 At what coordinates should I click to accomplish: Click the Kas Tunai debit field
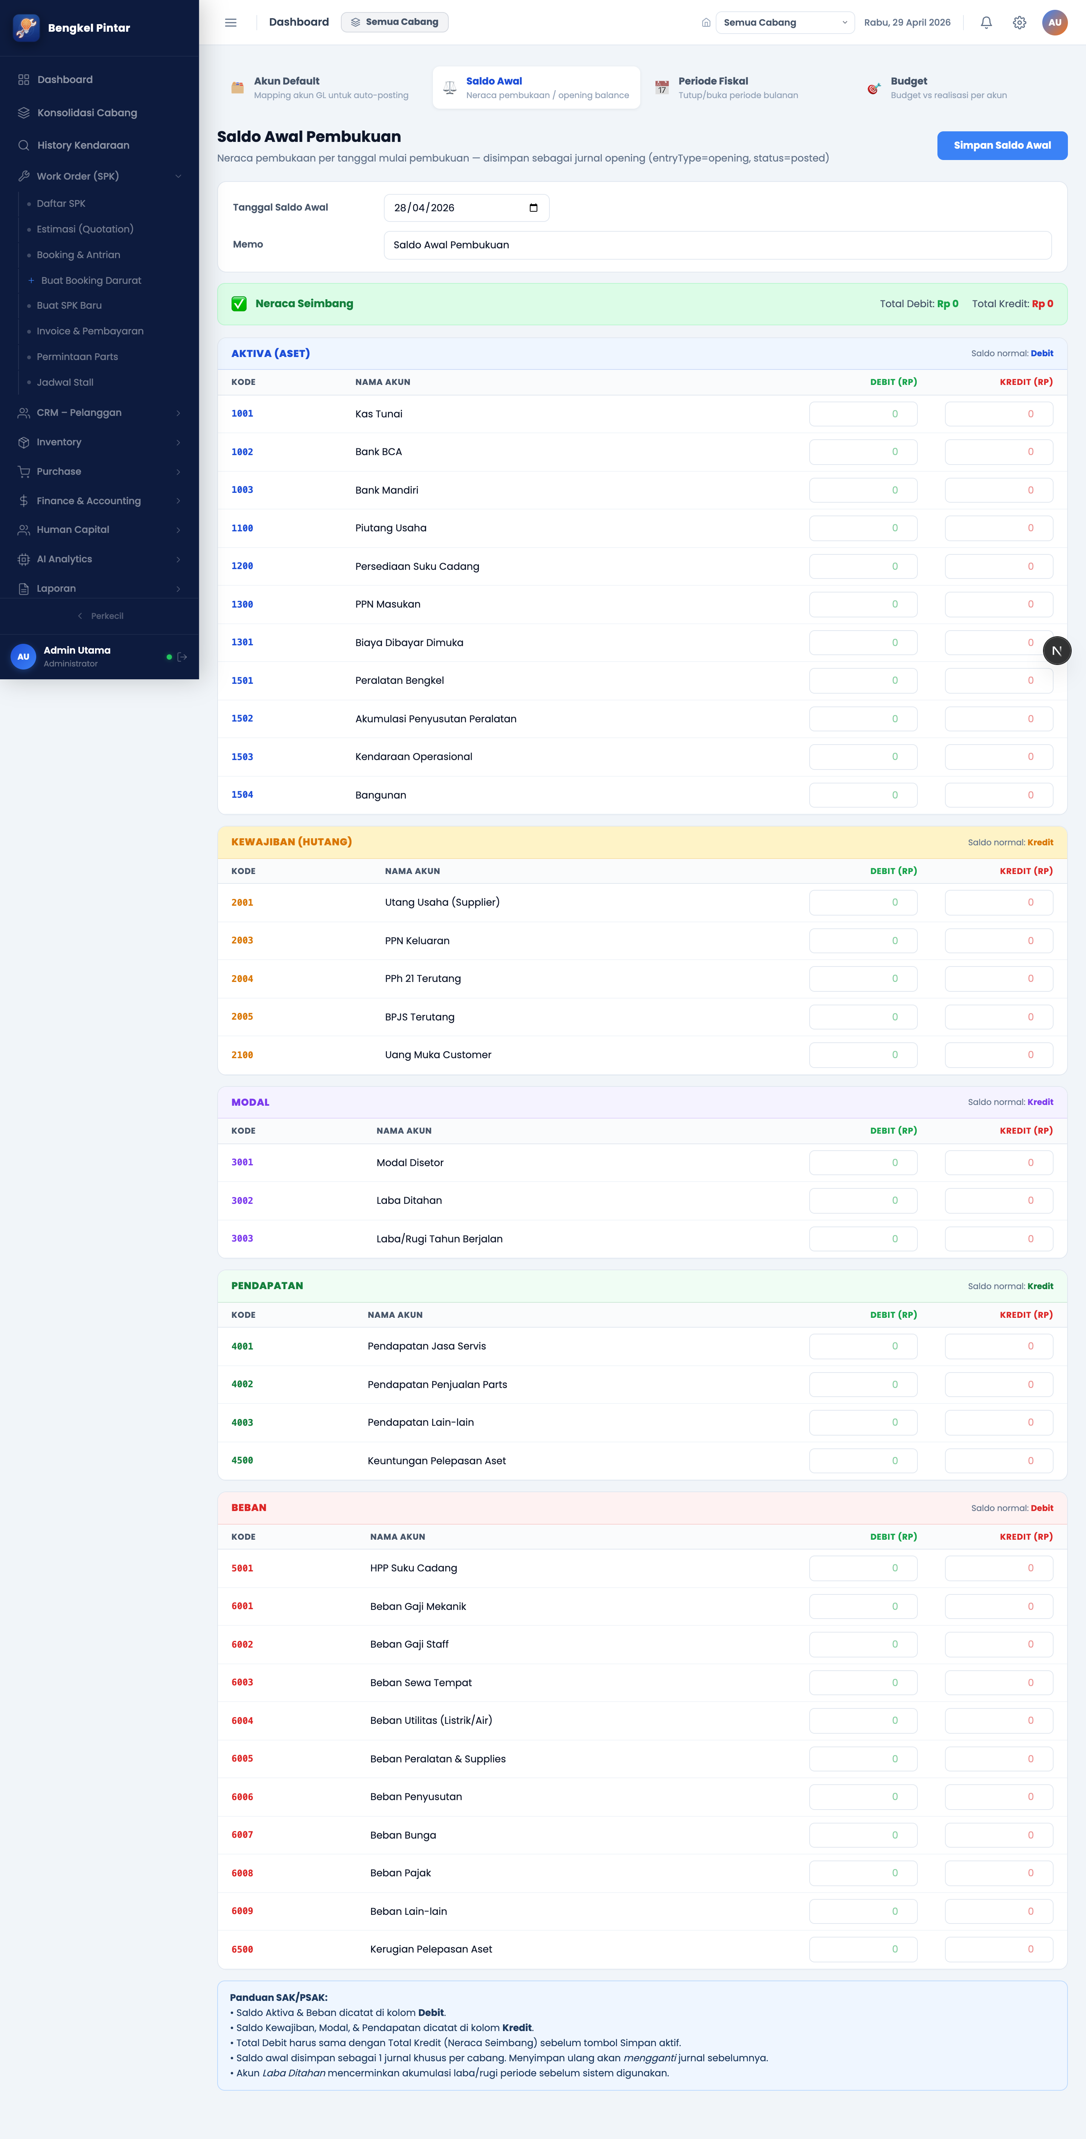(863, 414)
